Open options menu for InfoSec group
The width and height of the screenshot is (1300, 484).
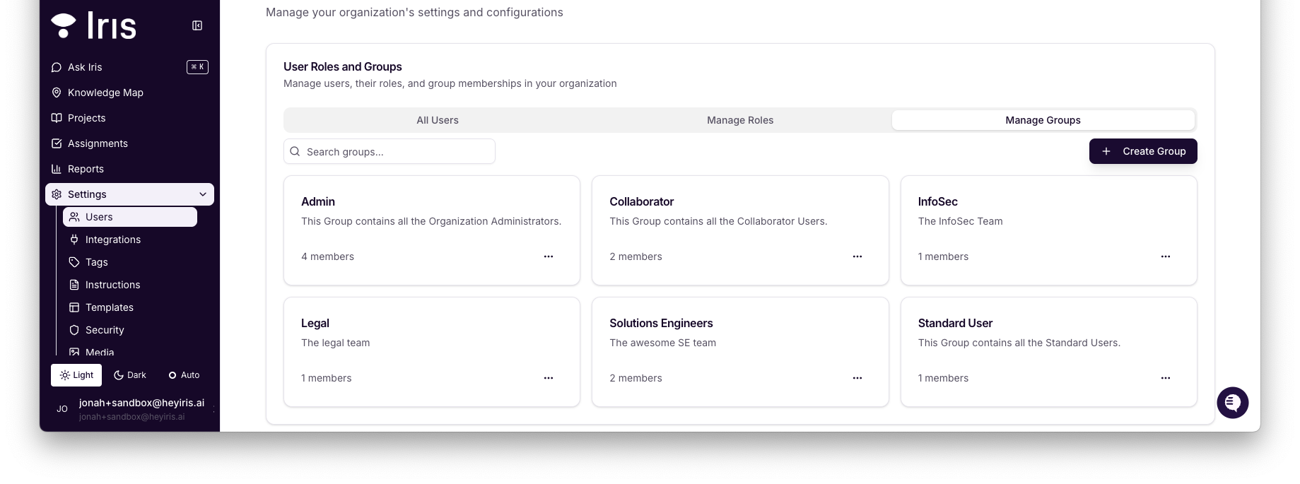click(x=1166, y=256)
